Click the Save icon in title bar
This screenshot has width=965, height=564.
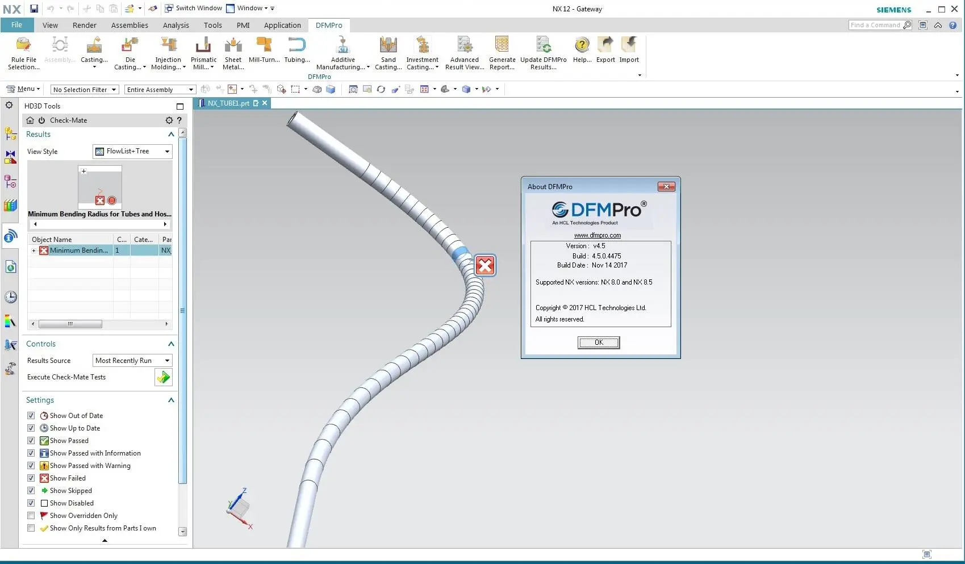[34, 9]
